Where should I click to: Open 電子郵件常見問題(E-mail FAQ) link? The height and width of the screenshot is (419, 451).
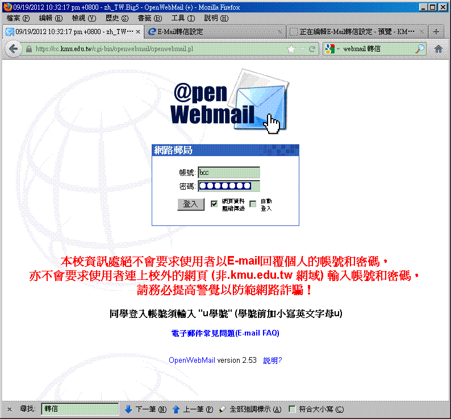[x=225, y=333]
